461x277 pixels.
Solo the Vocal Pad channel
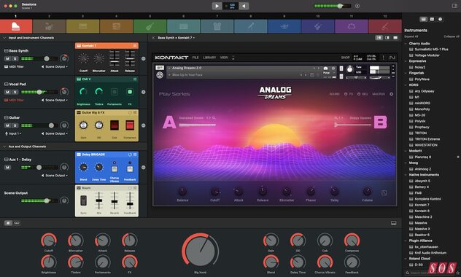(x=15, y=92)
